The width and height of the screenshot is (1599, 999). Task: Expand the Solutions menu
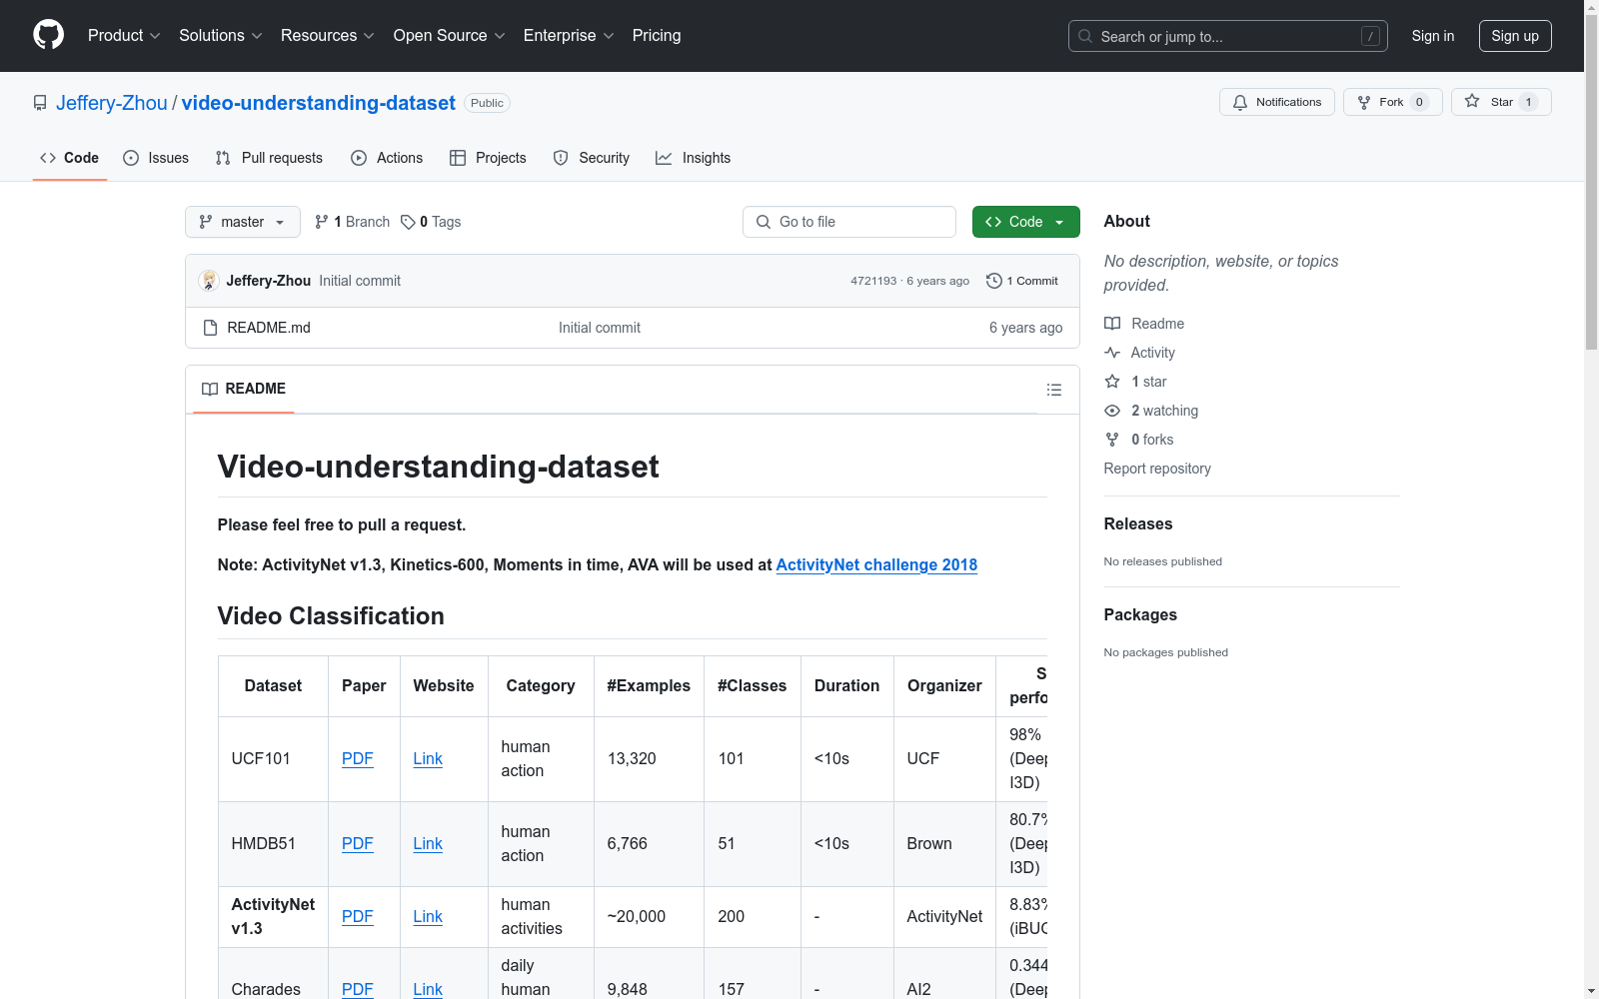(x=221, y=36)
